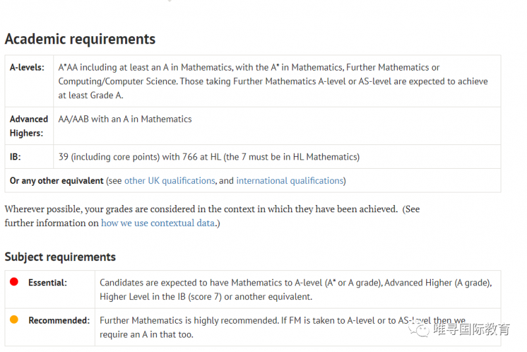Click the 39 including core points IB text
Viewport: 527px width, 352px height.
pos(209,157)
